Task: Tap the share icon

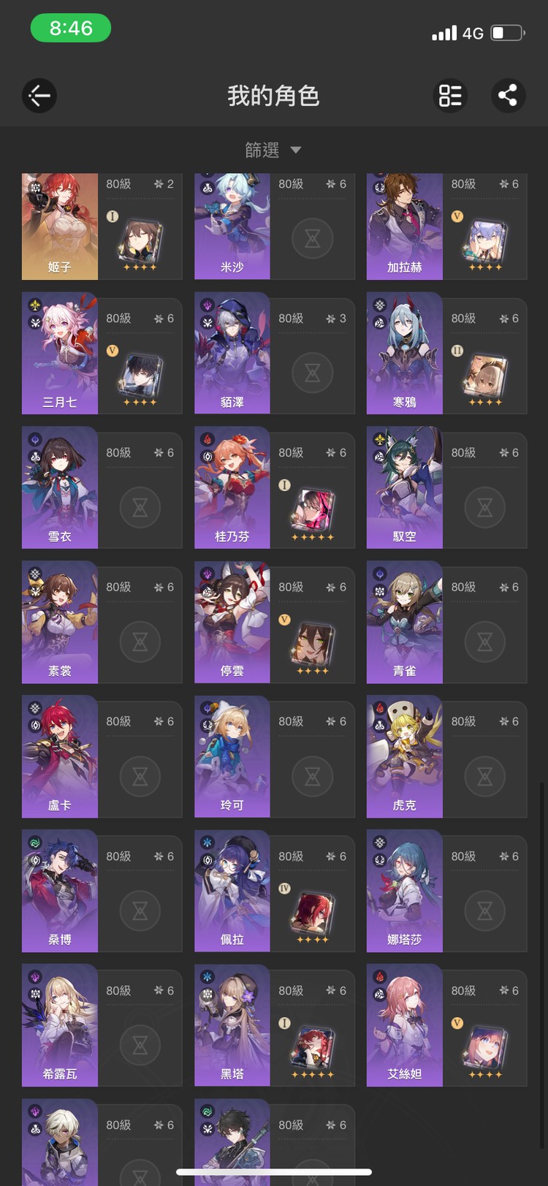Action: [508, 96]
